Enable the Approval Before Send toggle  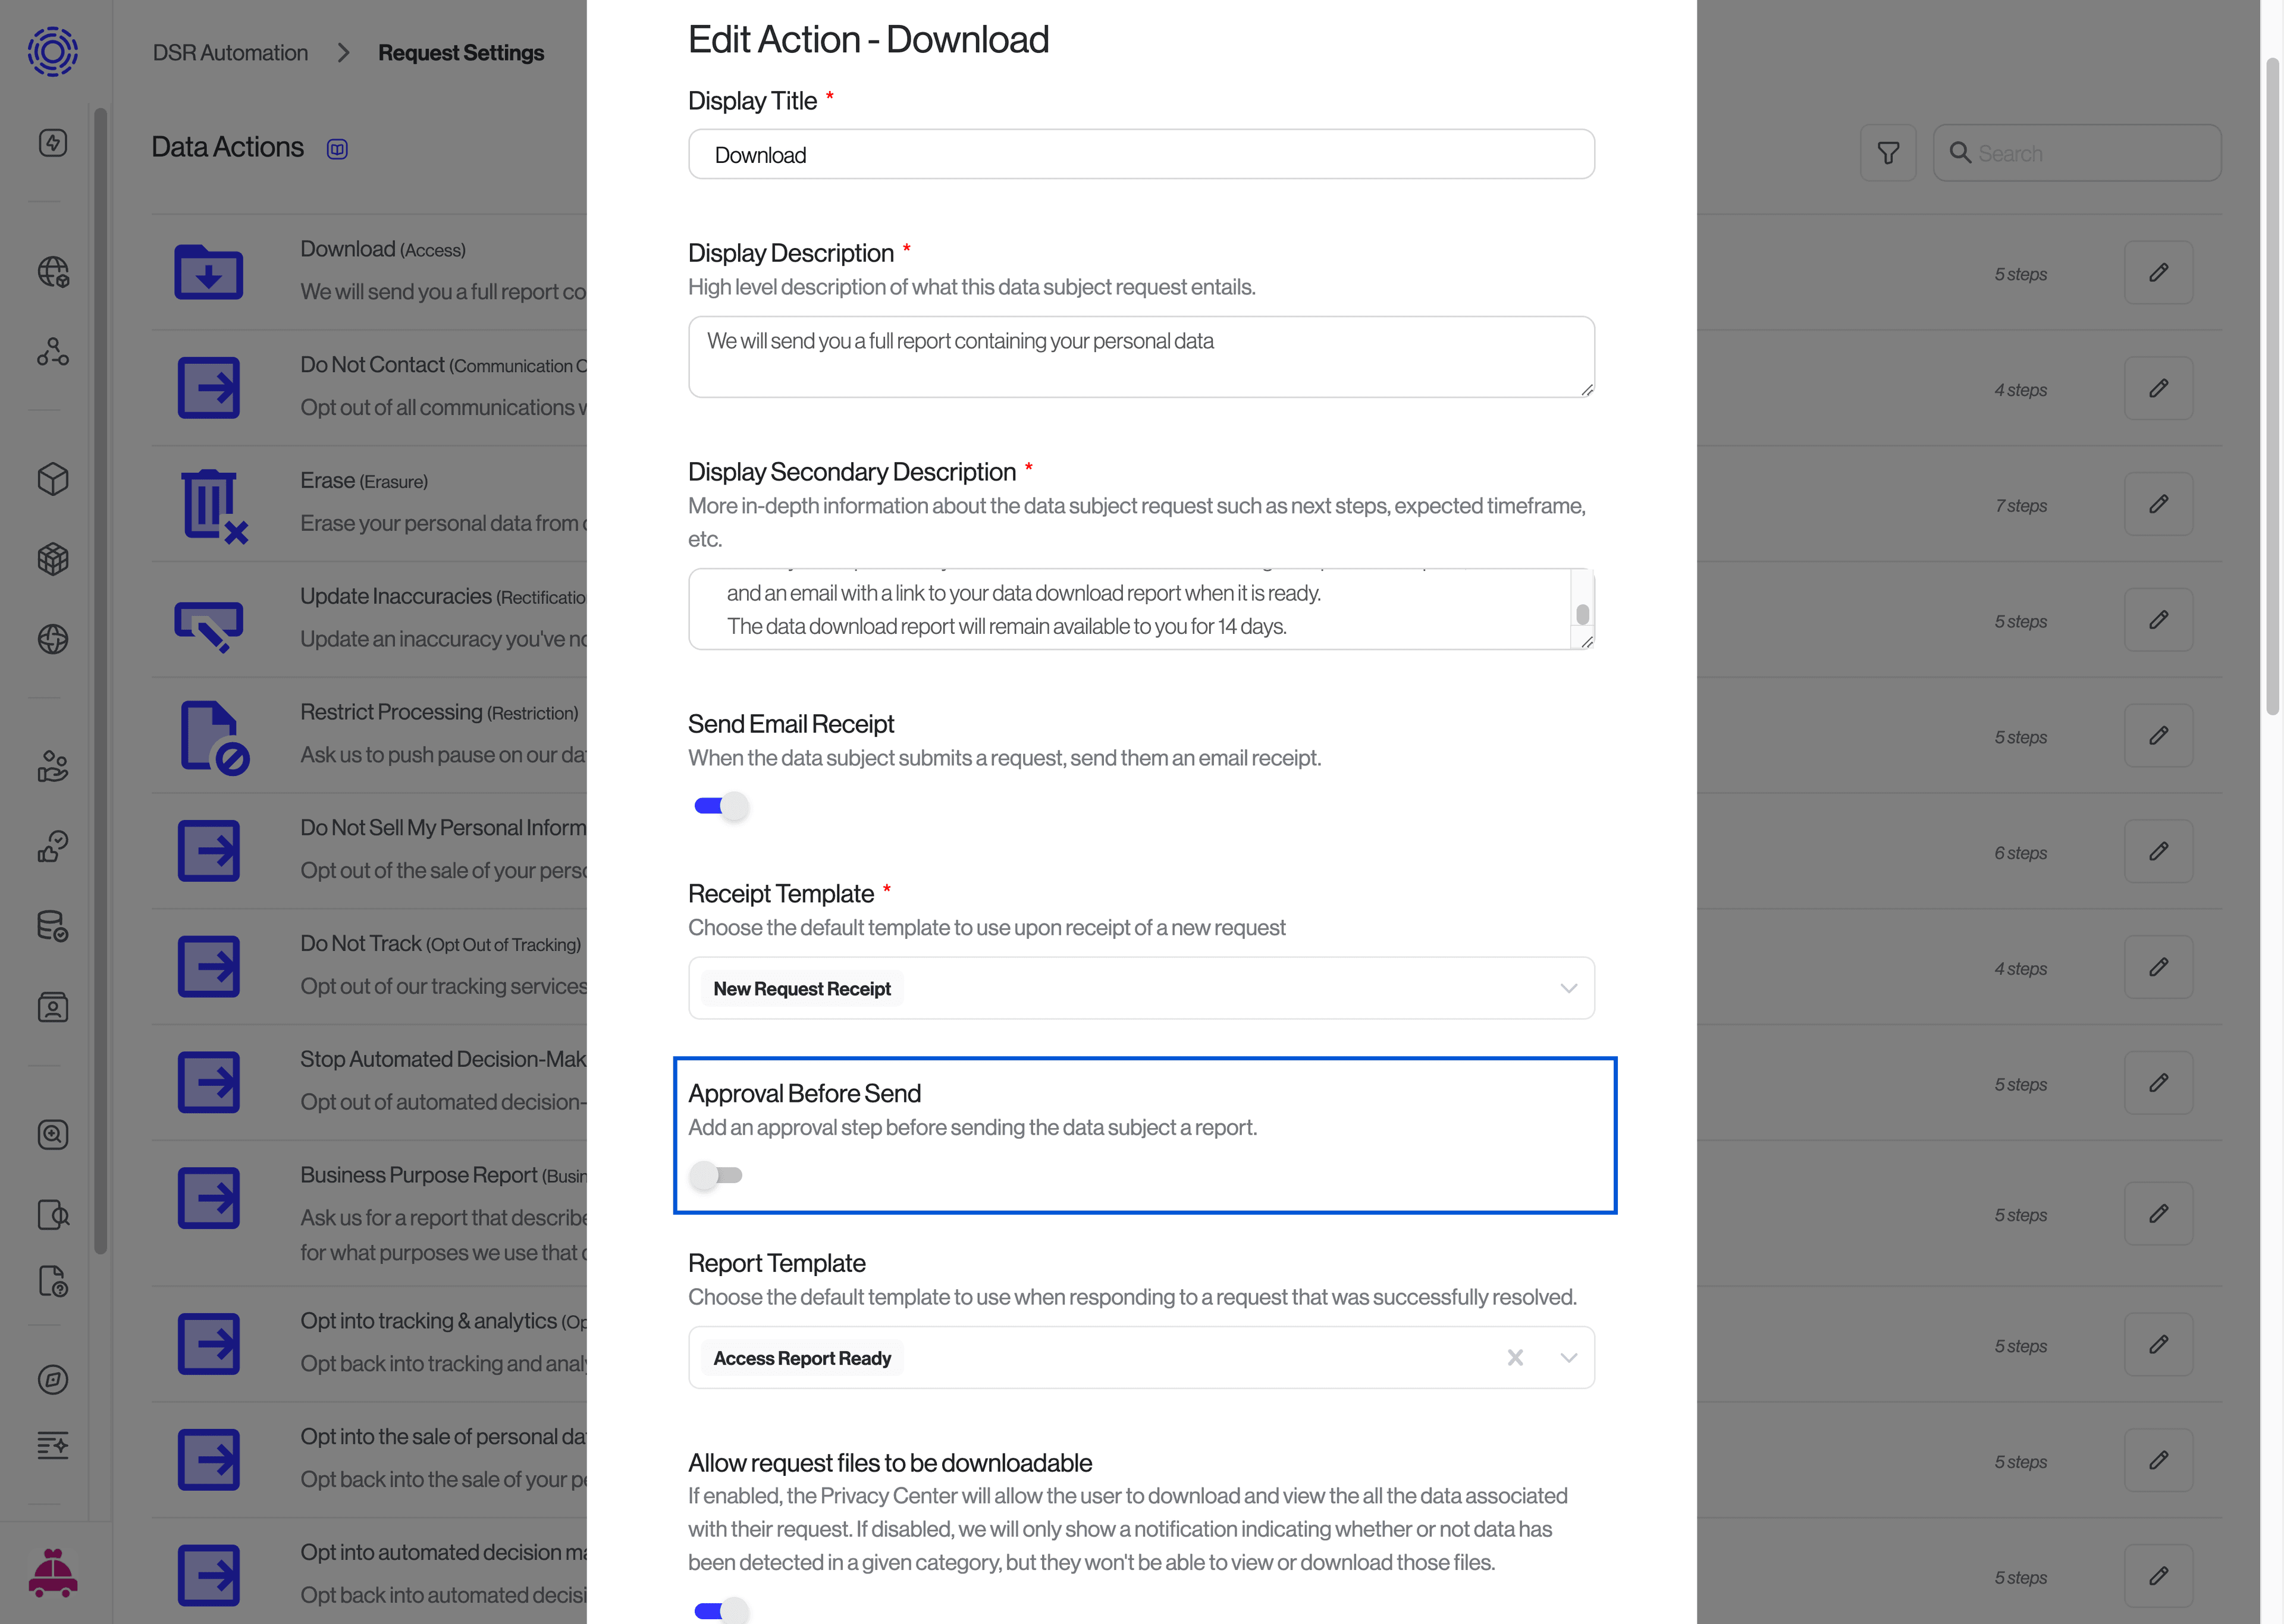tap(716, 1175)
